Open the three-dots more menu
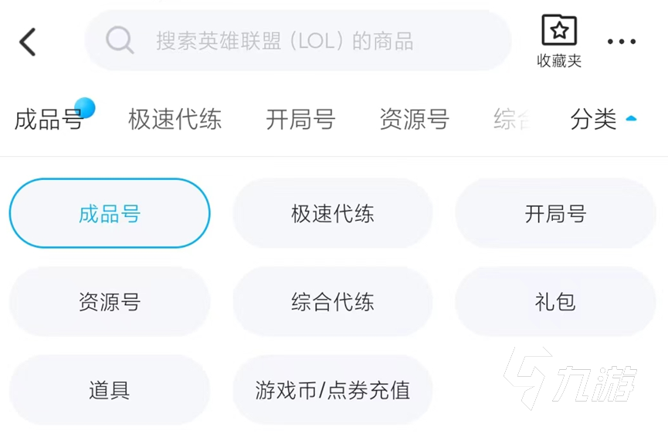 pyautogui.click(x=622, y=42)
